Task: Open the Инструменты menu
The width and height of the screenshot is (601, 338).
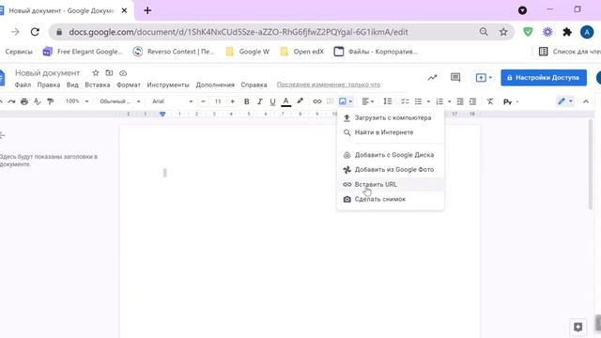Action: click(x=168, y=84)
